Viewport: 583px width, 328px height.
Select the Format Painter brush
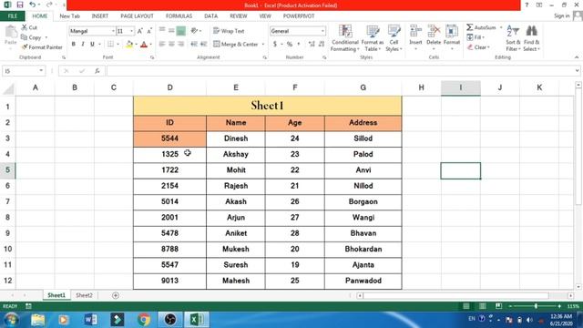pyautogui.click(x=25, y=47)
